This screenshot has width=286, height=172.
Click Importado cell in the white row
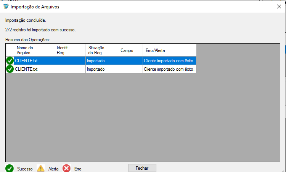102,69
